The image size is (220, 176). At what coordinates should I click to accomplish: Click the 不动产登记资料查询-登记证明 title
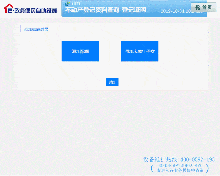point(106,10)
